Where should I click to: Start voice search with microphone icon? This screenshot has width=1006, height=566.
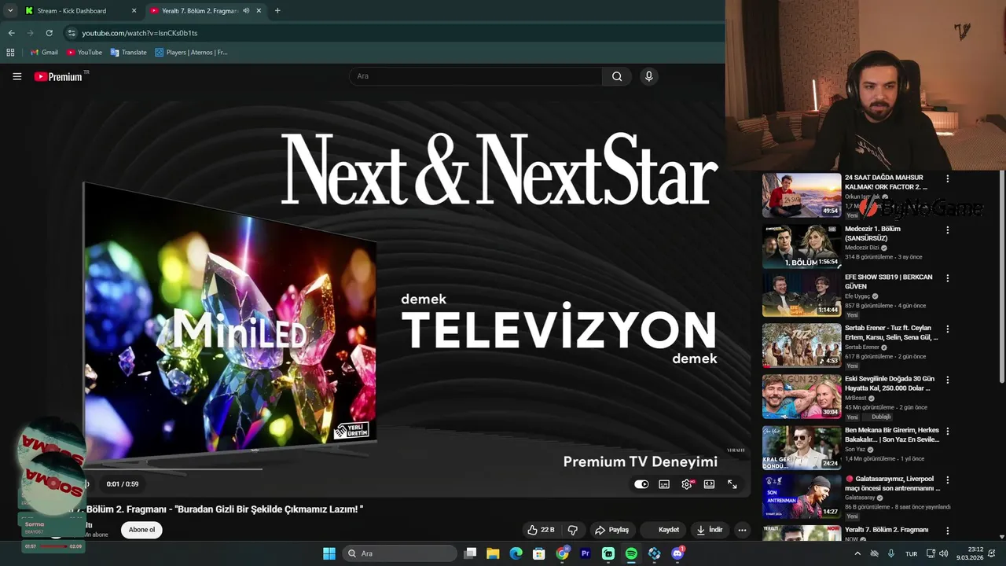click(x=648, y=76)
